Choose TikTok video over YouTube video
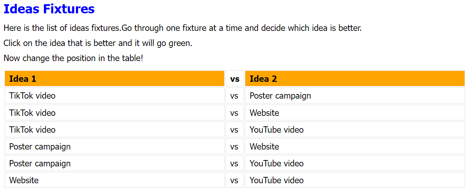This screenshot has width=473, height=192. point(32,130)
